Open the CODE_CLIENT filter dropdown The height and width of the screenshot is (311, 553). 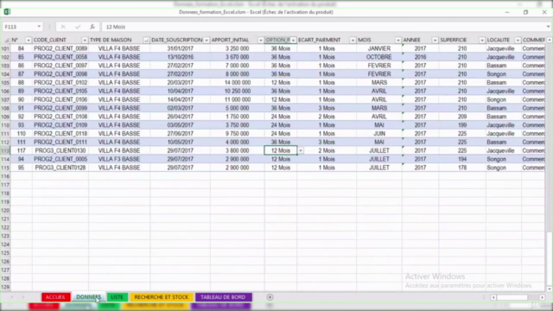[85, 41]
